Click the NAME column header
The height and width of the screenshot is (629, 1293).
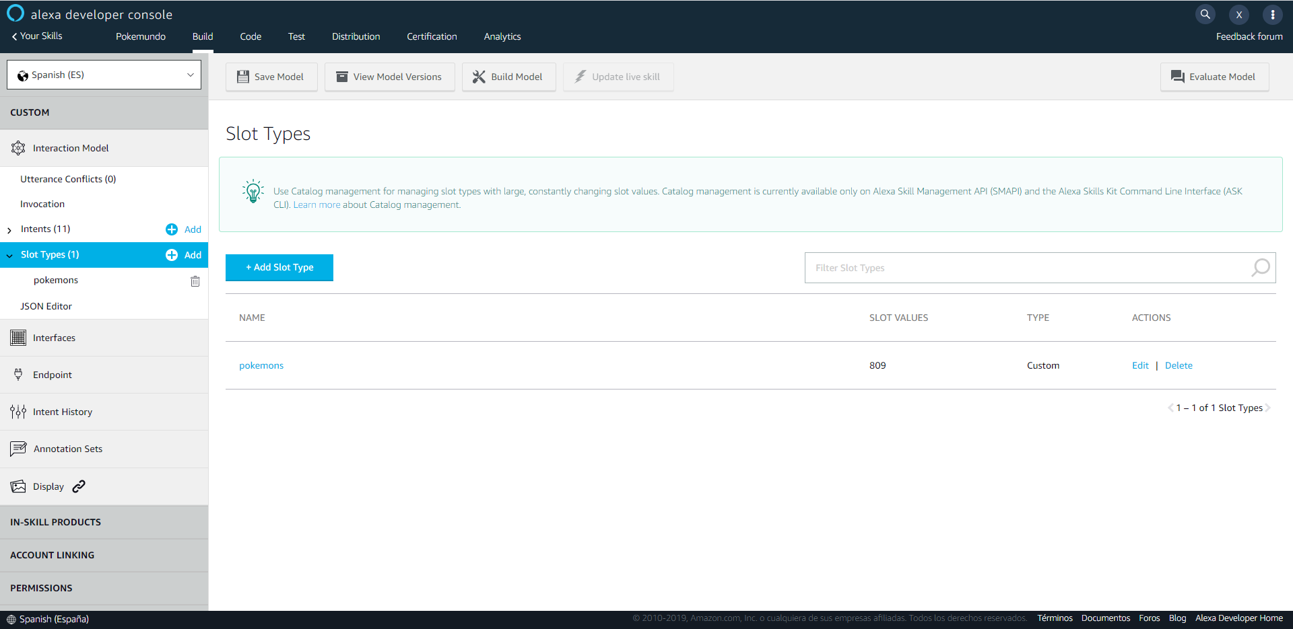coord(252,318)
